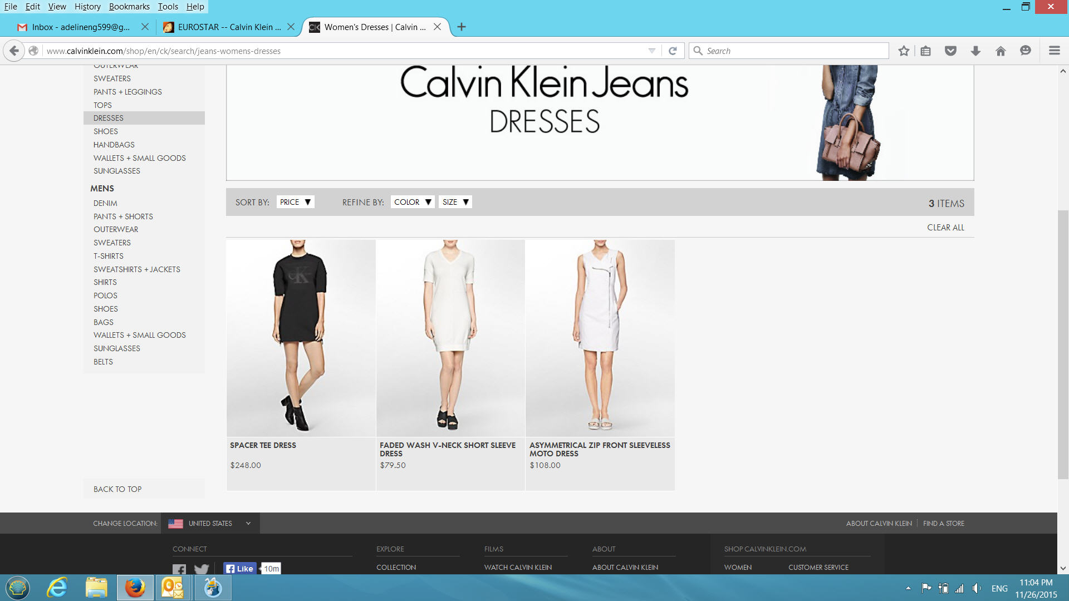
Task: Open the network signal tray icon
Action: (959, 588)
